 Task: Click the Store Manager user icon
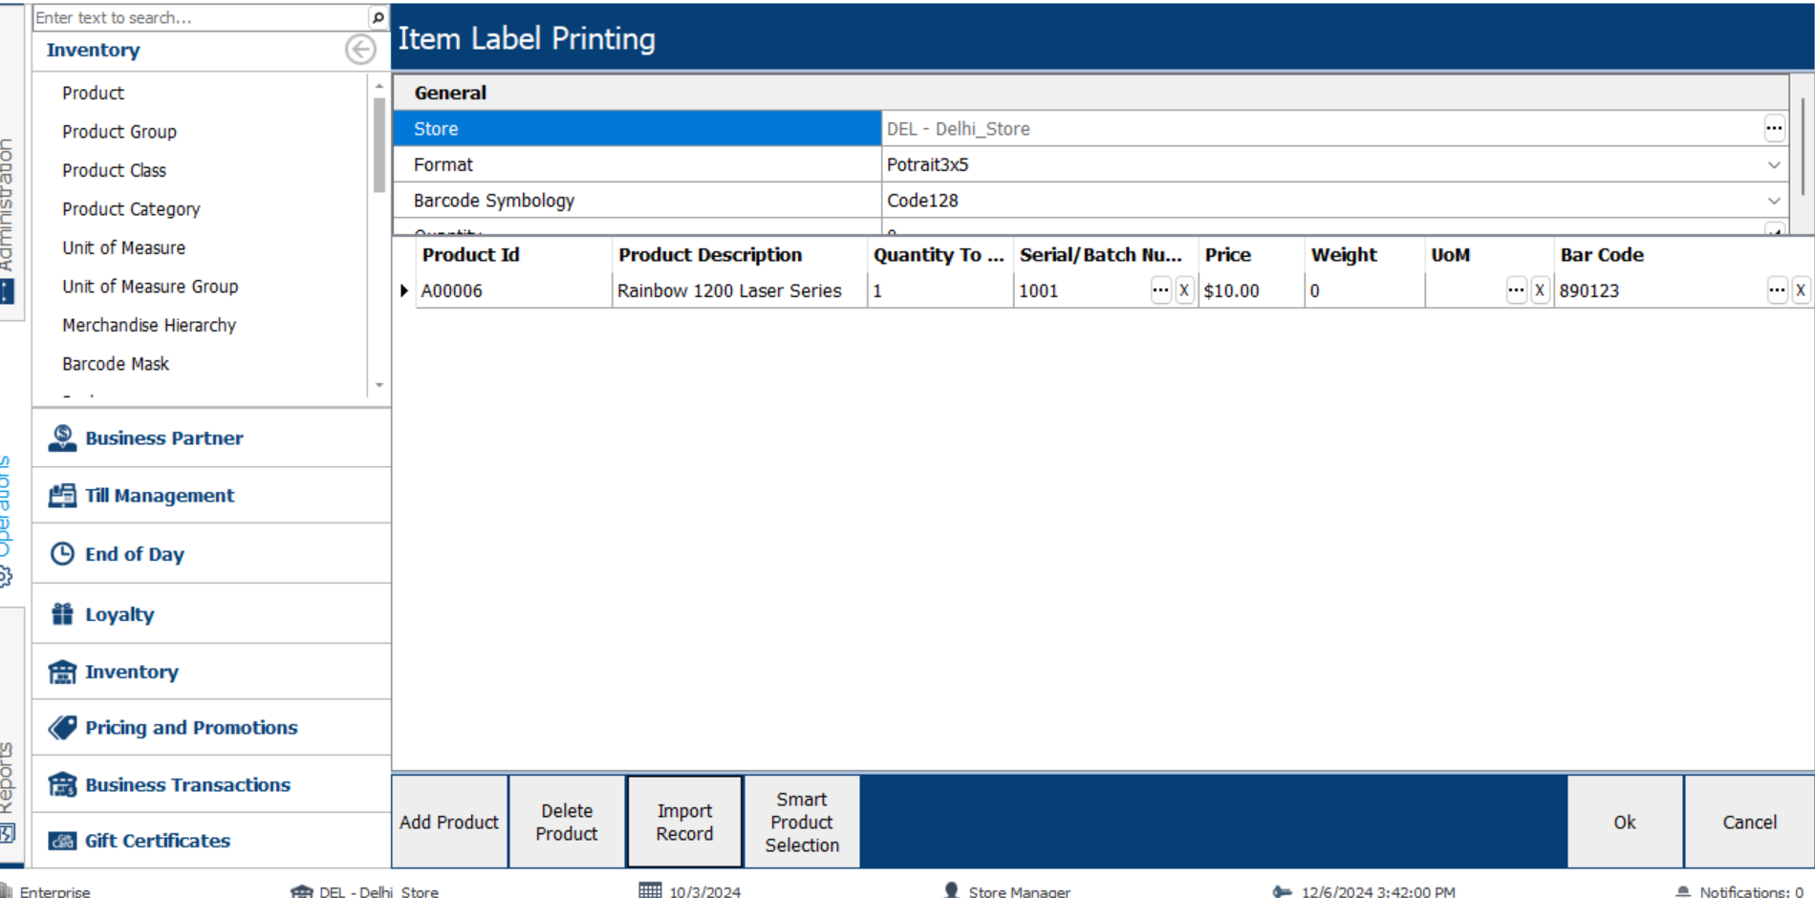click(951, 890)
